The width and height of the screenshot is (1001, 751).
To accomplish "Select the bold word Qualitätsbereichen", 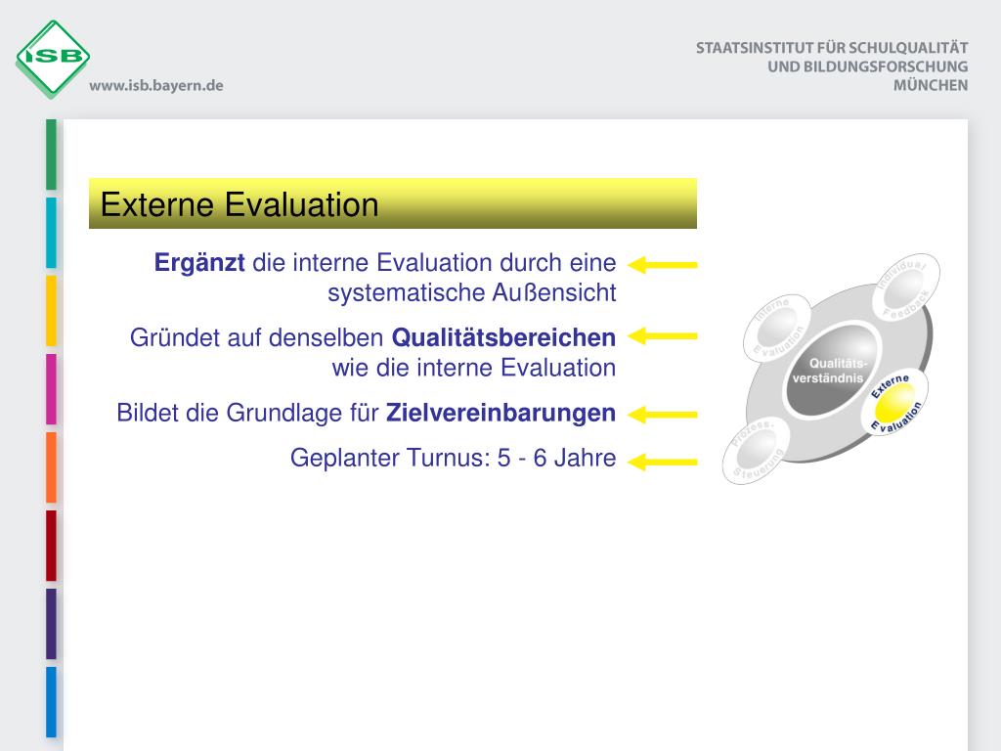I will (x=503, y=337).
